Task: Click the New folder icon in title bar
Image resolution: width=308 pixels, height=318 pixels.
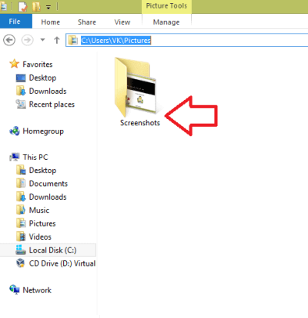Action: point(36,7)
